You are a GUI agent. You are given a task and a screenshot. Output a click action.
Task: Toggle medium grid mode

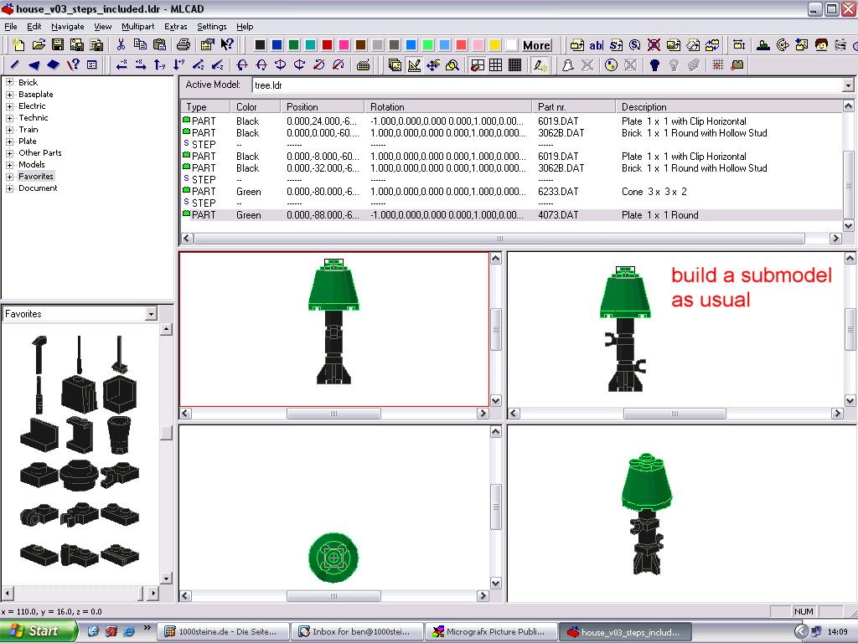pos(496,65)
